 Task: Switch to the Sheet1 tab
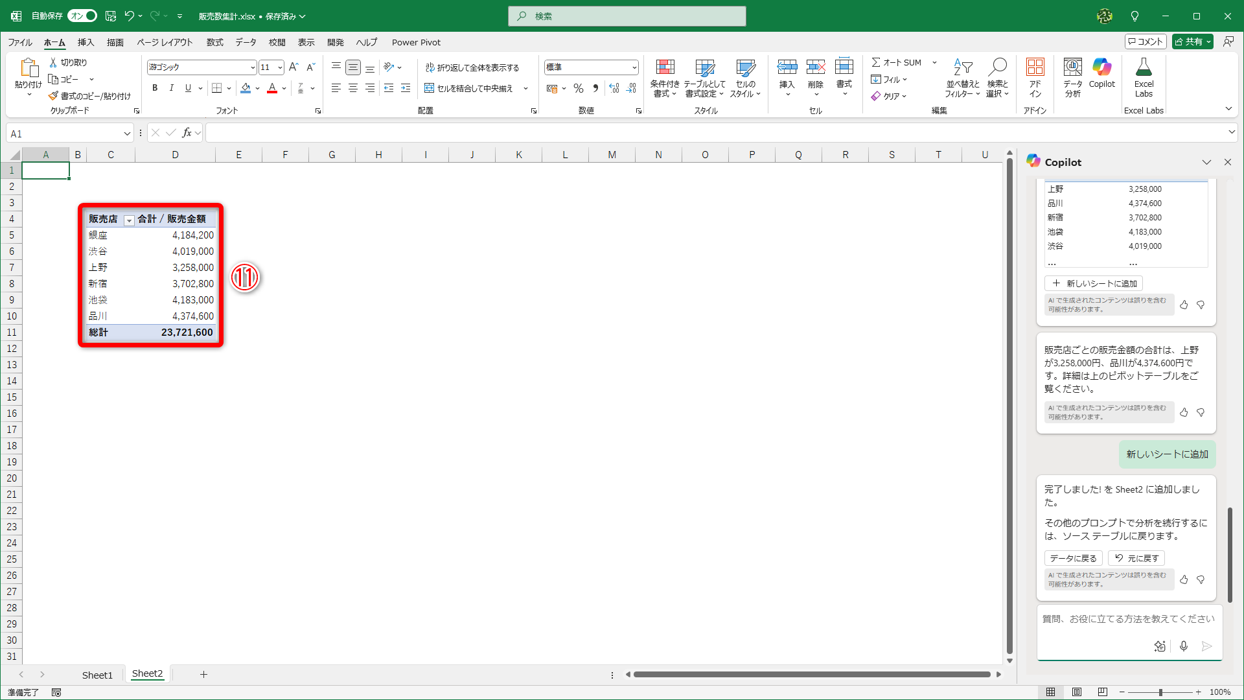click(x=97, y=675)
